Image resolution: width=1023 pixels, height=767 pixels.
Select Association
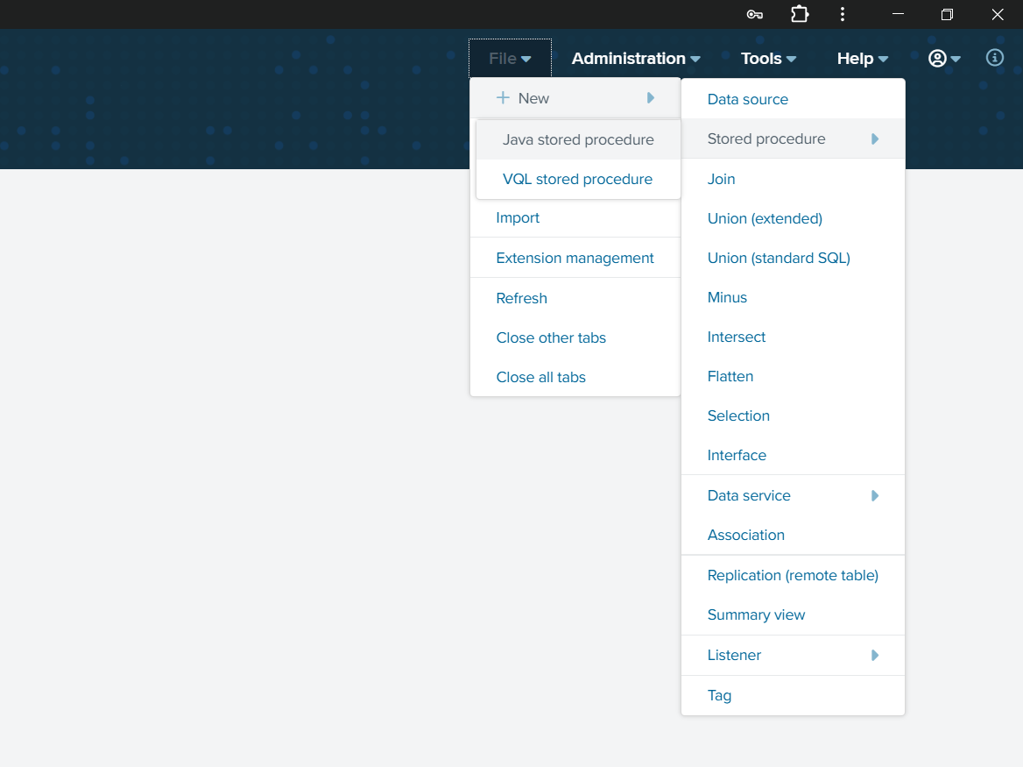pos(793,536)
